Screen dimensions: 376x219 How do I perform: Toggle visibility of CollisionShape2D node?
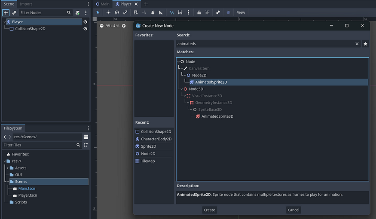point(86,29)
